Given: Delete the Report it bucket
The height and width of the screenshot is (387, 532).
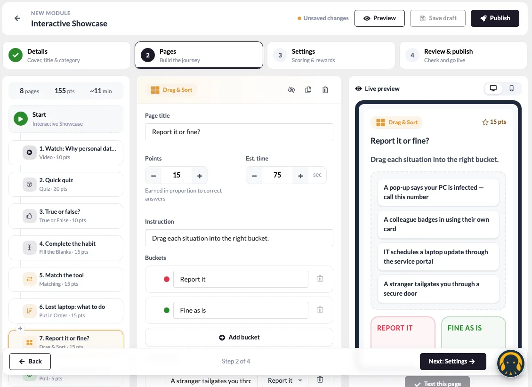Looking at the screenshot, I should click(x=320, y=279).
